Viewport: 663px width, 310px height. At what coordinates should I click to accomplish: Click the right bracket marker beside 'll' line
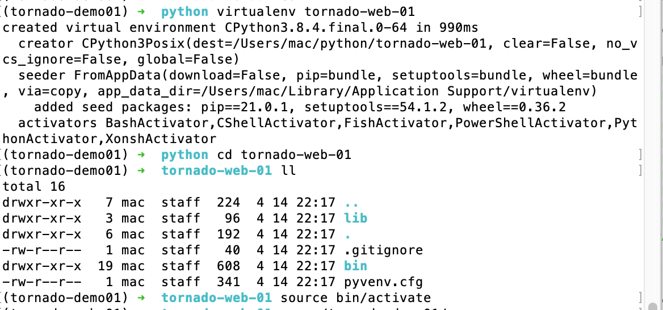(640, 170)
